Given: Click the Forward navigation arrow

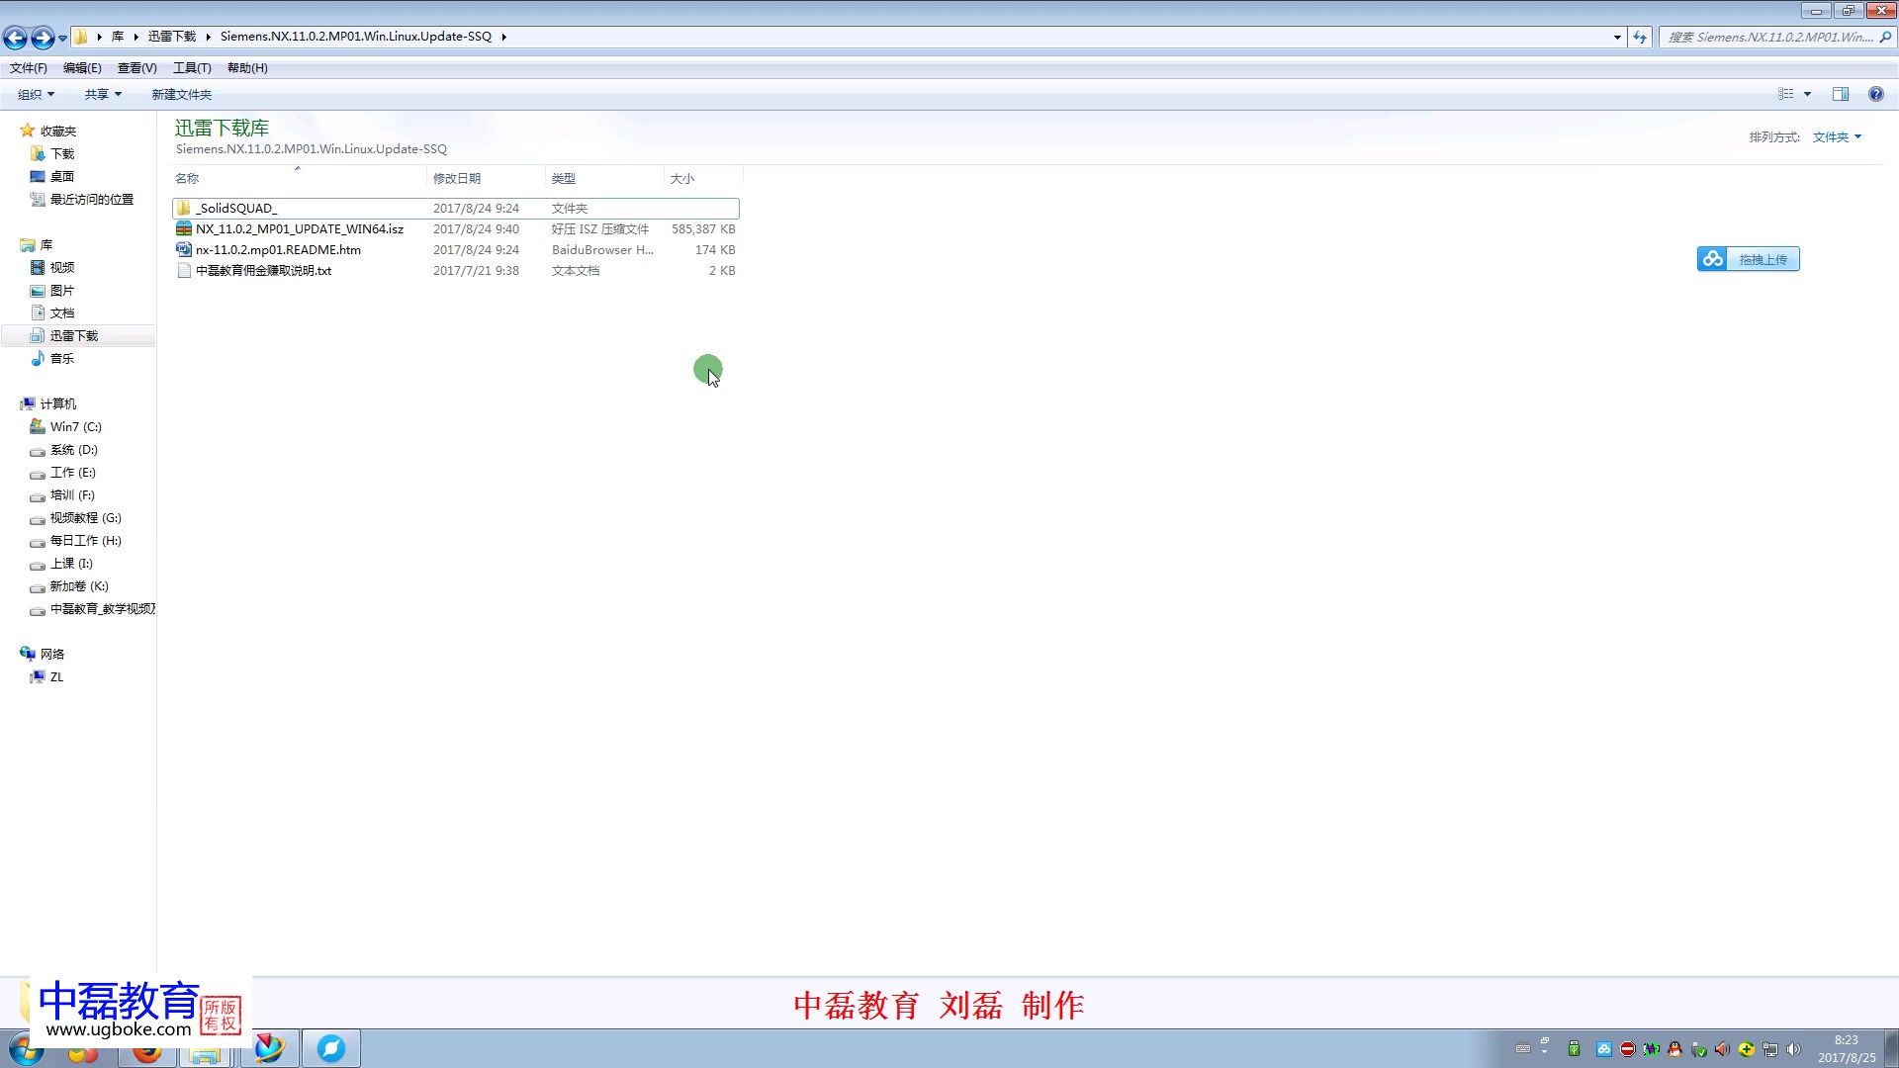Looking at the screenshot, I should point(43,38).
